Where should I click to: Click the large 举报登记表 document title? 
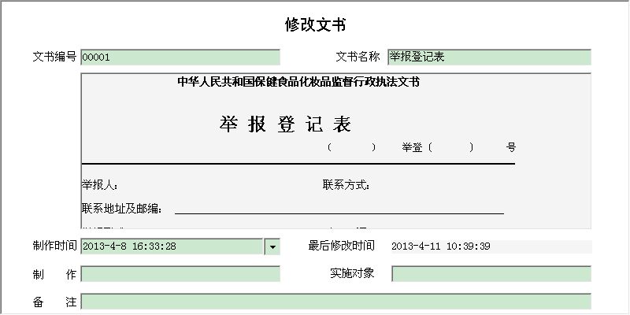(x=286, y=124)
